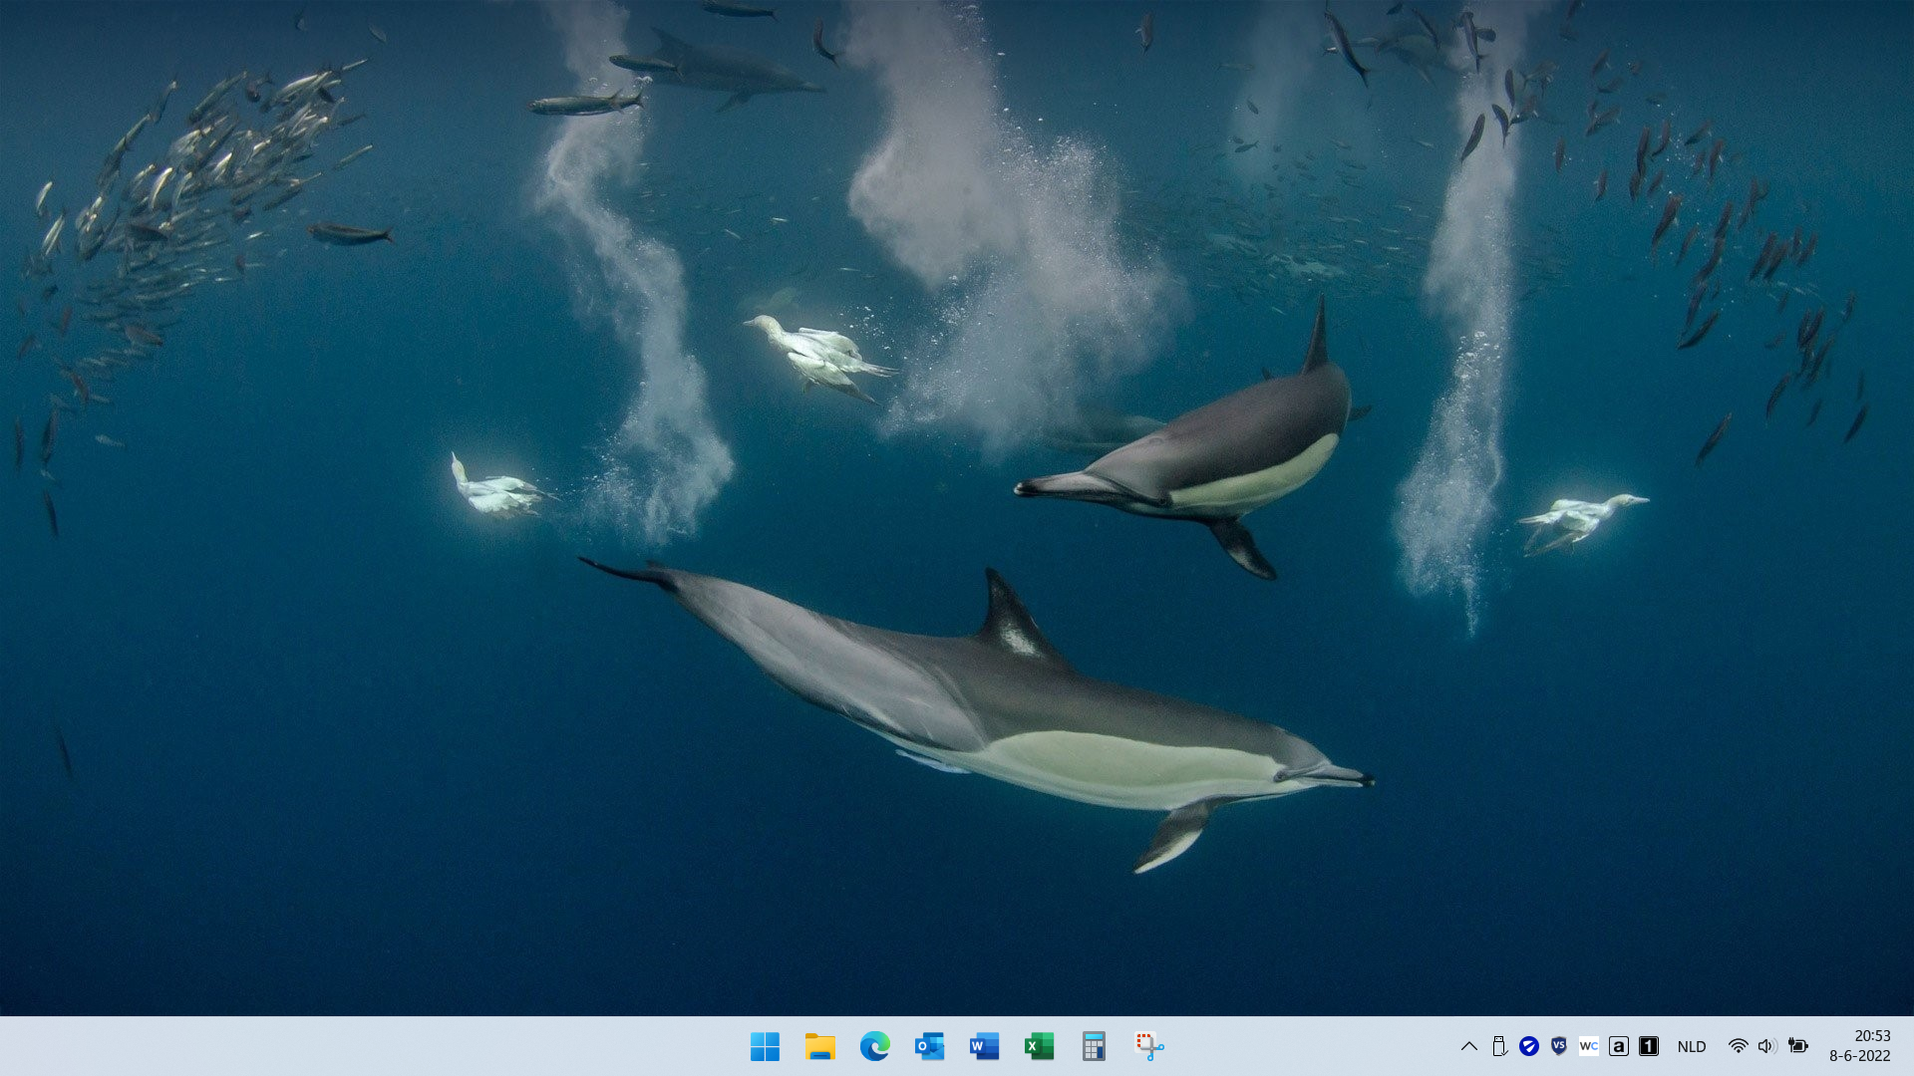The image size is (1914, 1076).
Task: Click the WC tray icon
Action: coord(1588,1046)
